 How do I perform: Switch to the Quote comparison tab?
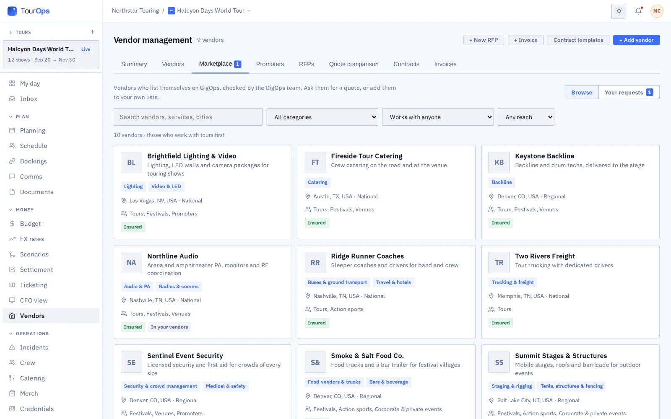[354, 64]
